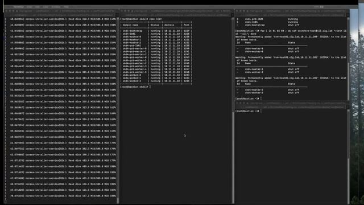Open the Edit menu
Screen dimensions: 364x205
tap(38, 7)
